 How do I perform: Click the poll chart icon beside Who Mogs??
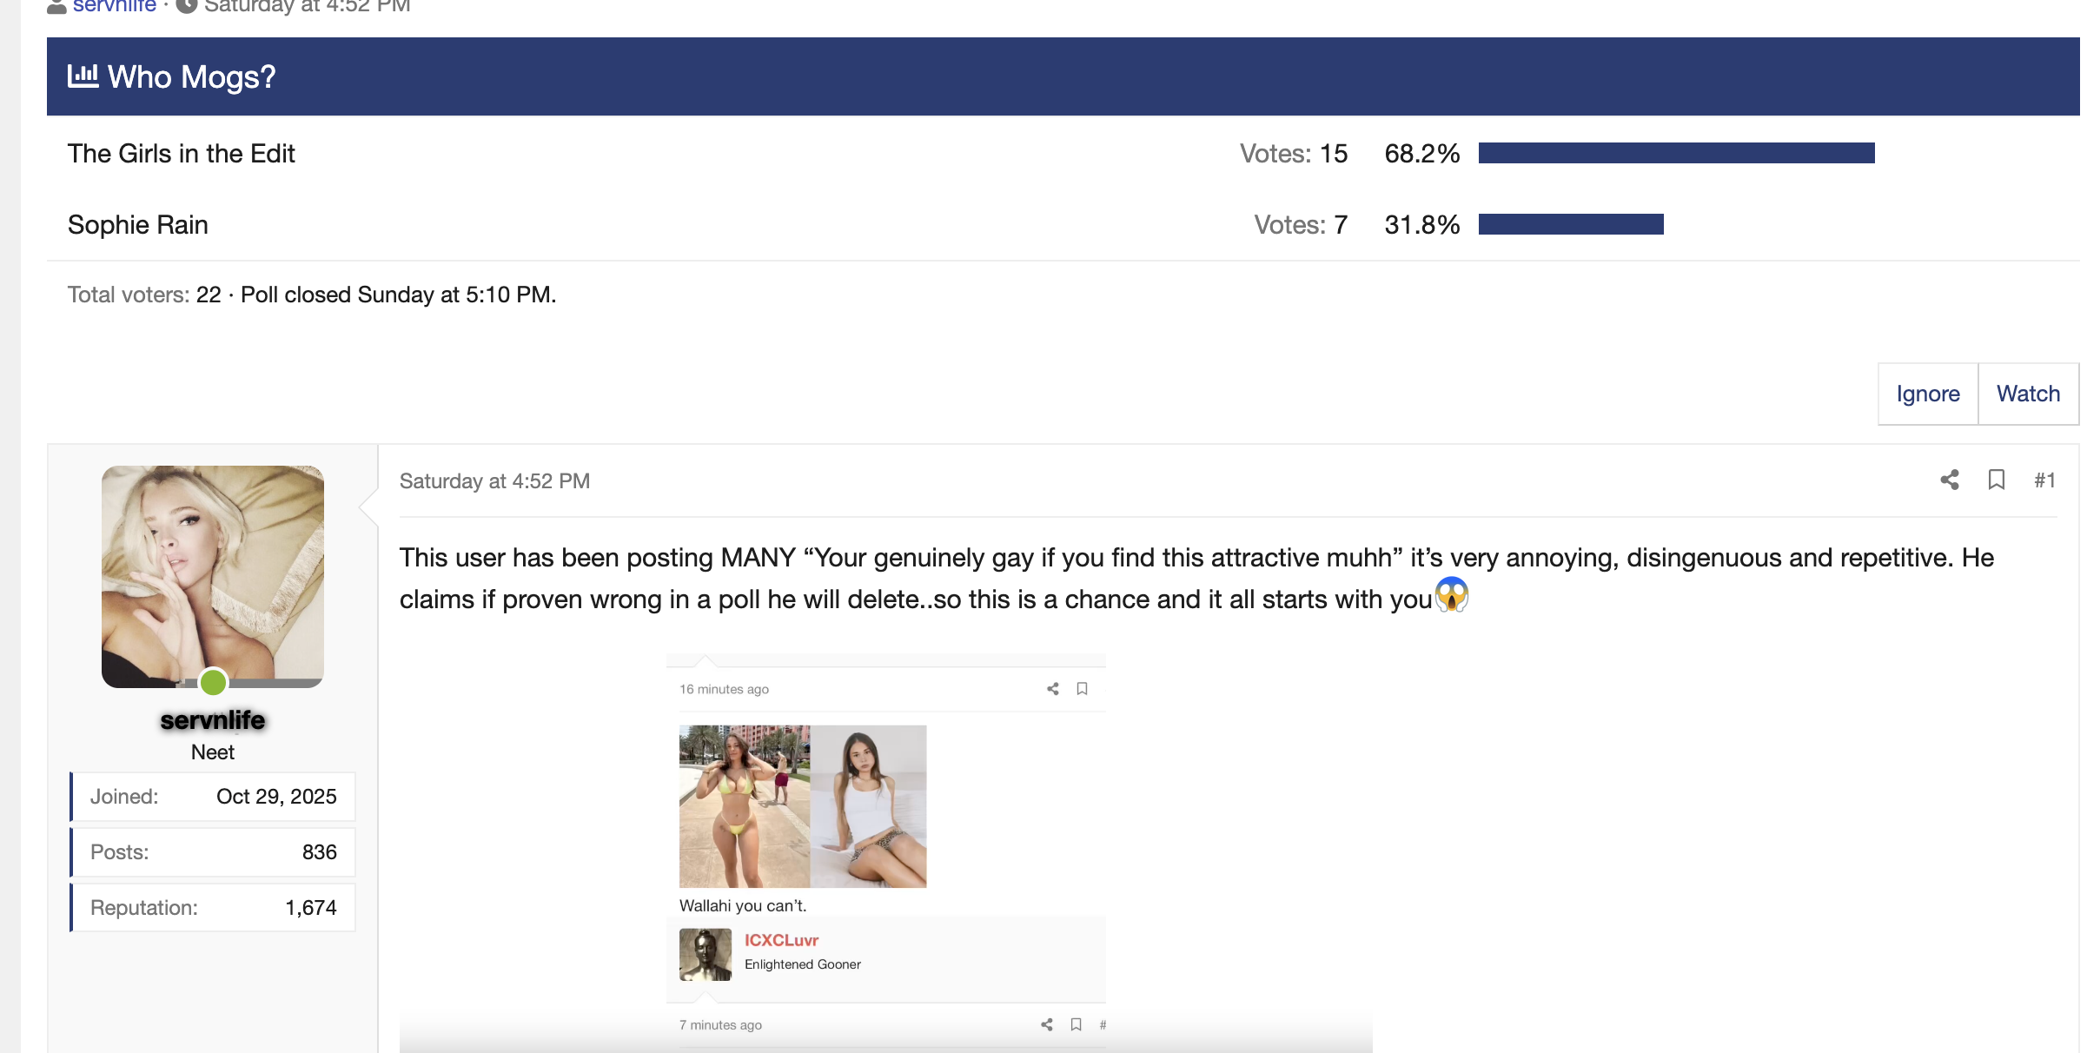(83, 76)
